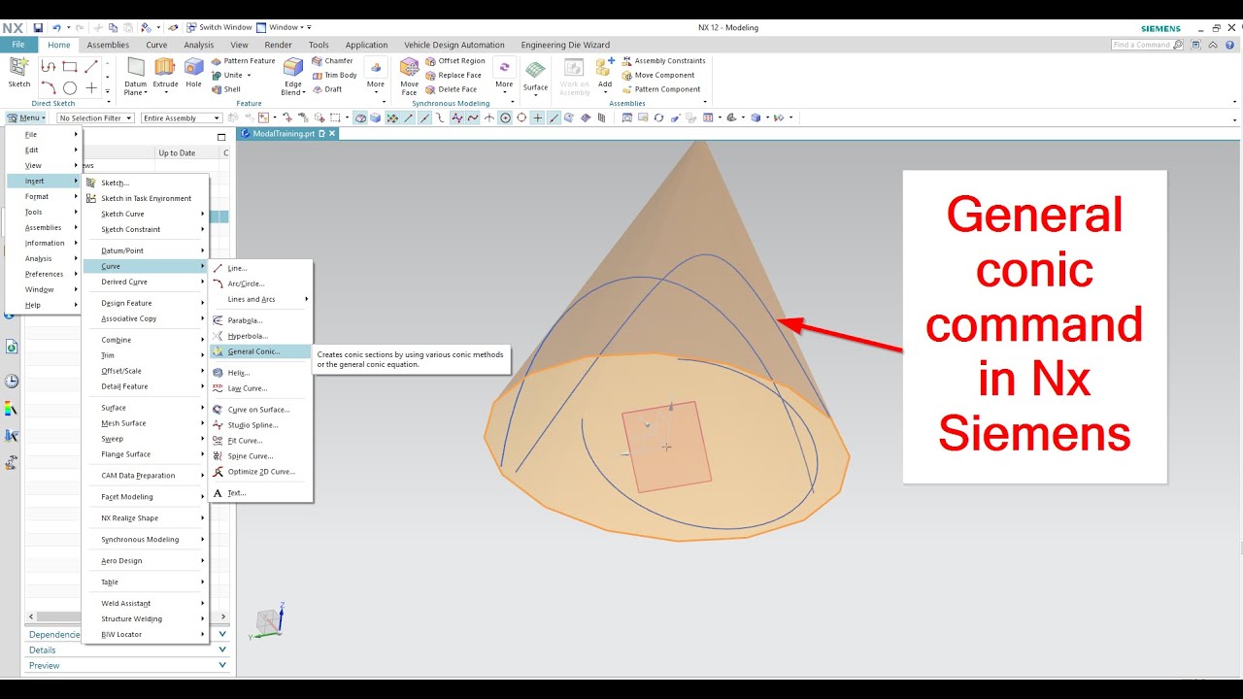Image resolution: width=1243 pixels, height=699 pixels.
Task: Open the Feature group More gallery
Action: [375, 75]
